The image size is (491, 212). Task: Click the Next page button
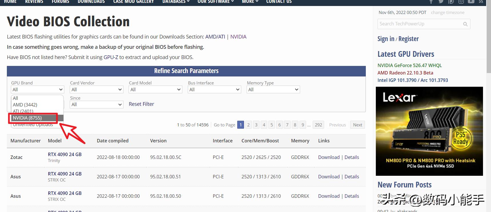(x=357, y=125)
